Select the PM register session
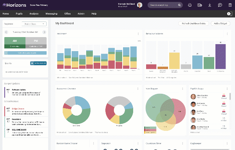This screenshot has width=235, height=150. pyautogui.click(x=36, y=43)
